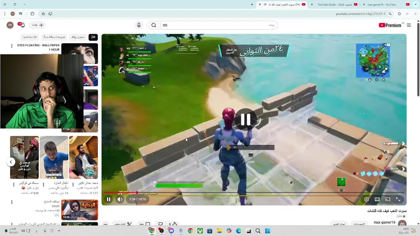Click the youtube.com address bar URL
The height and width of the screenshot is (236, 420).
coord(360,14)
